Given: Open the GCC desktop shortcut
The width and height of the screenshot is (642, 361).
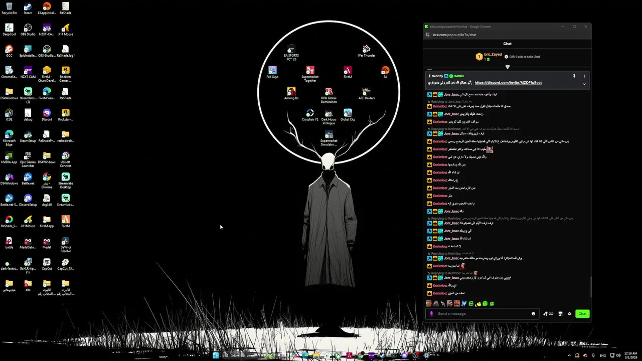Looking at the screenshot, I should point(9,51).
